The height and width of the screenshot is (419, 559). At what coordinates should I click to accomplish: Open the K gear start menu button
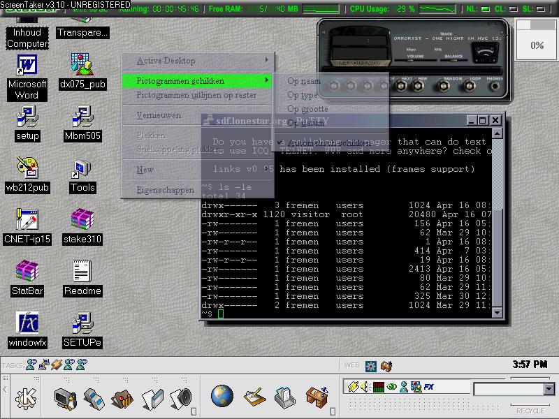click(x=26, y=397)
